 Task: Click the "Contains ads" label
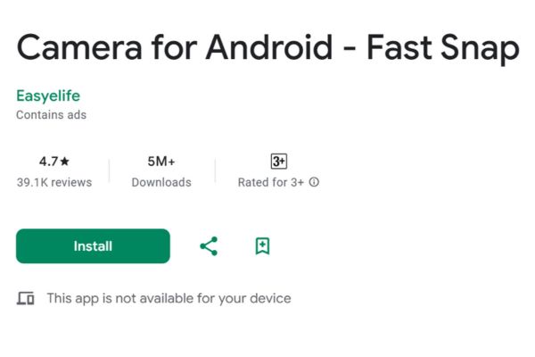51,115
